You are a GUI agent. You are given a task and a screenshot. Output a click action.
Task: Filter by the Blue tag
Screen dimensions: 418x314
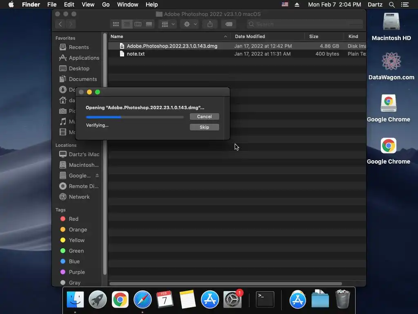click(x=70, y=261)
